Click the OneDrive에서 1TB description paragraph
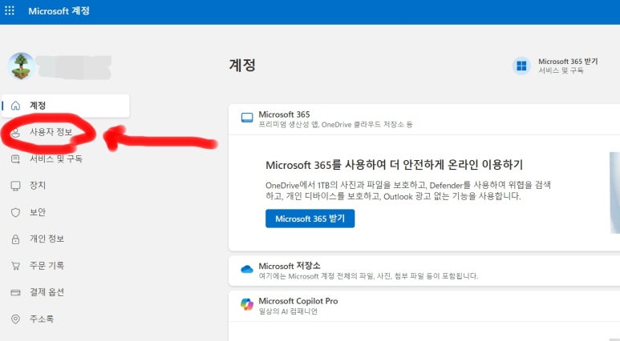The height and width of the screenshot is (341, 620). 408,191
